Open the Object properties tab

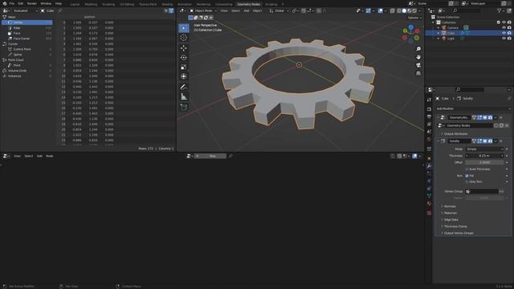tap(429, 159)
